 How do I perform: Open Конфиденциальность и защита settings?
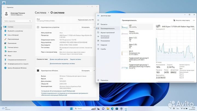point(18,64)
